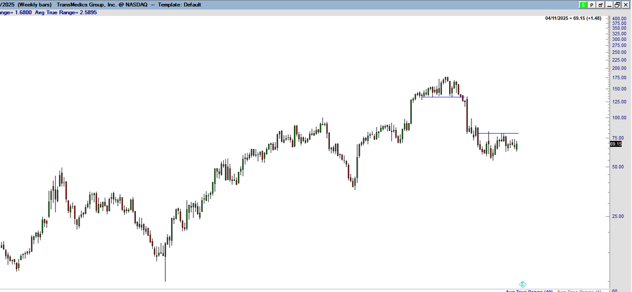The height and width of the screenshot is (292, 632).
Task: Click the P button in title bar
Action: [591, 5]
